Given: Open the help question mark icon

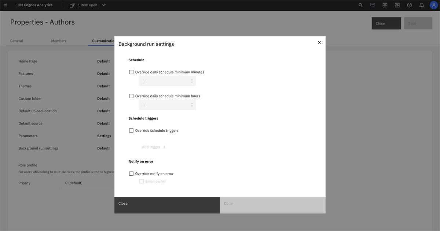Looking at the screenshot, I should [x=410, y=5].
